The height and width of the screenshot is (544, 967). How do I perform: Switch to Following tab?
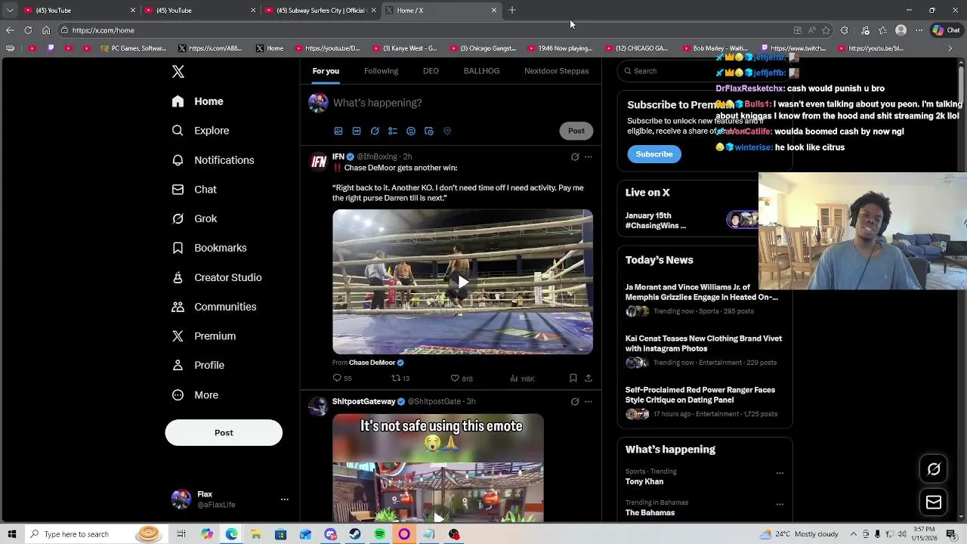pyautogui.click(x=381, y=71)
